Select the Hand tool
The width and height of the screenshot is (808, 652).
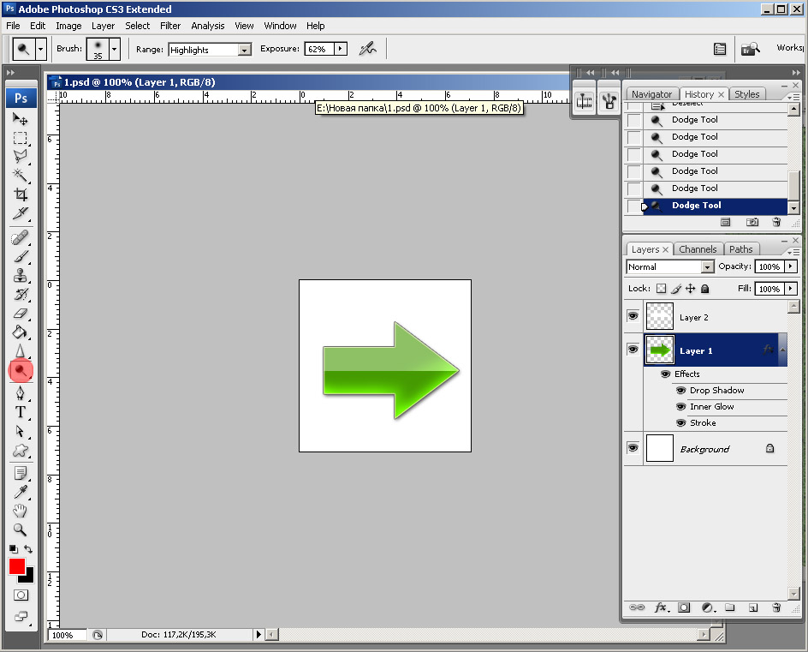pyautogui.click(x=20, y=511)
